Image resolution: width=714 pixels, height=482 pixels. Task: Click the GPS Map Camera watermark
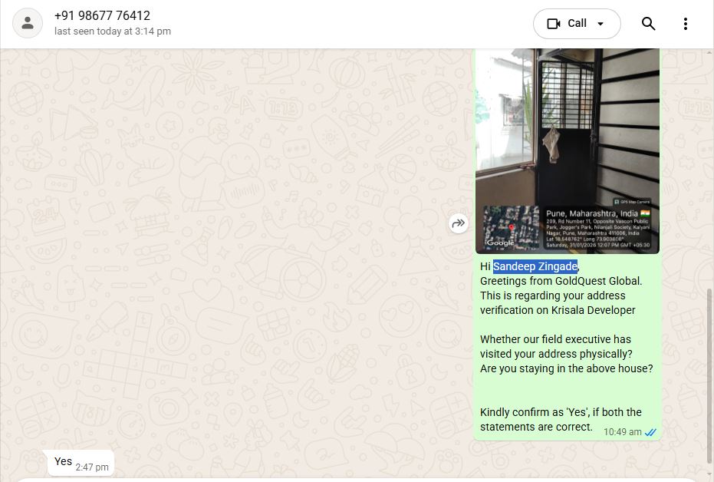coord(632,201)
